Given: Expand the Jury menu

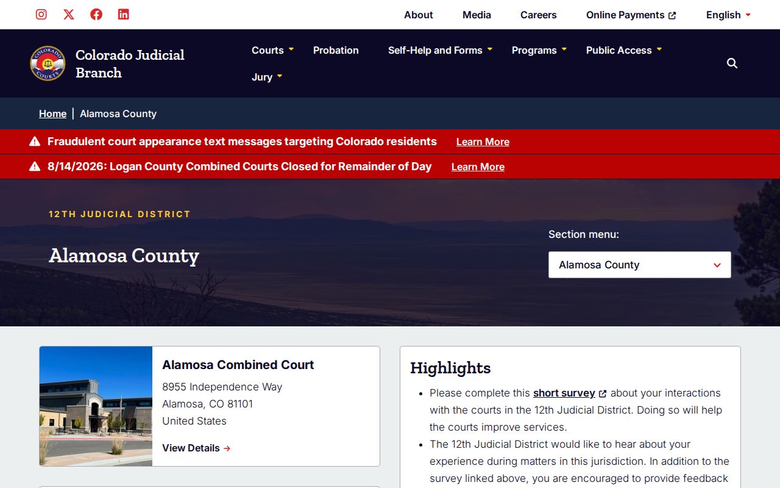Looking at the screenshot, I should pos(268,77).
